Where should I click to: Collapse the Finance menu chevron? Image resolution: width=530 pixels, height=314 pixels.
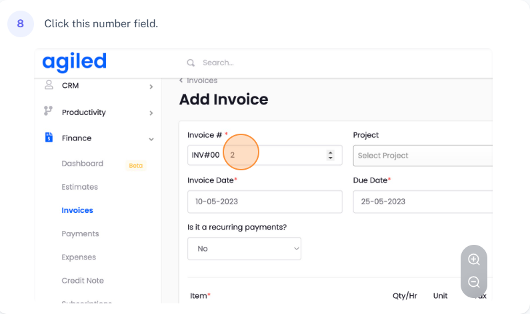coord(151,139)
